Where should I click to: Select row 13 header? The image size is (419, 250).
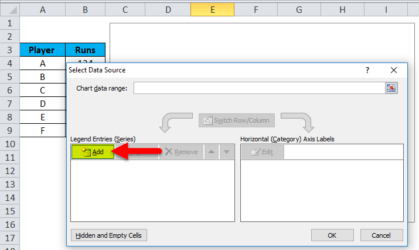(x=10, y=184)
